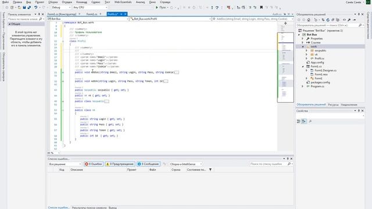Open the Все решение scope dropdown

[65, 164]
